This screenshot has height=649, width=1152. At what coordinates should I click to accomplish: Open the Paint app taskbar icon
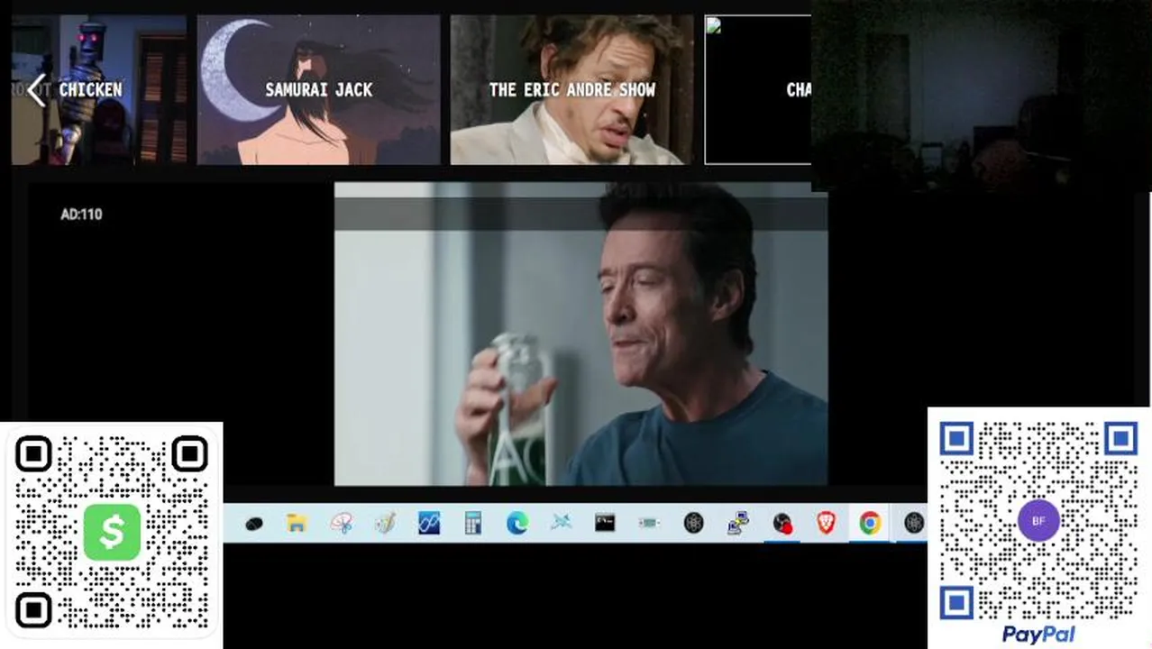coord(385,523)
